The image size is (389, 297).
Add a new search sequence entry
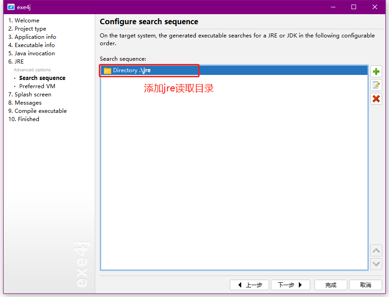click(x=376, y=72)
